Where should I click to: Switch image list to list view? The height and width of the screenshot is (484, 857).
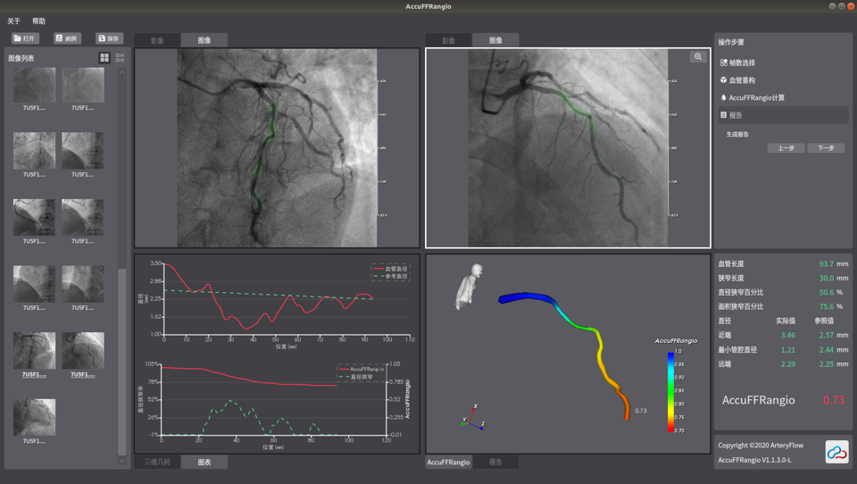coord(120,58)
